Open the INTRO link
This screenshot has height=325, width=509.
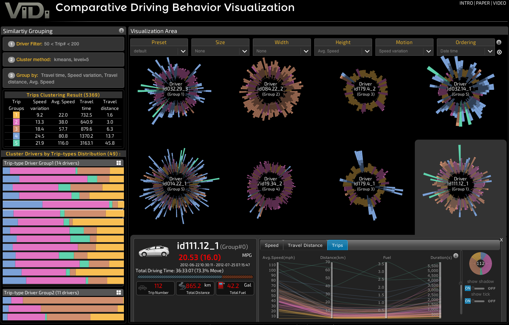(x=466, y=3)
